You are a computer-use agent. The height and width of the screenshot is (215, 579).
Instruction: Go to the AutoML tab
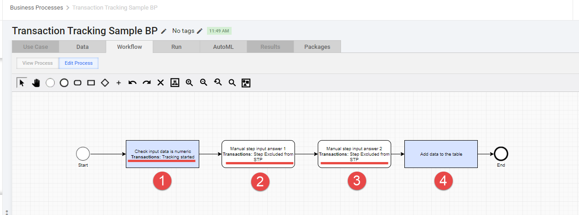point(223,47)
